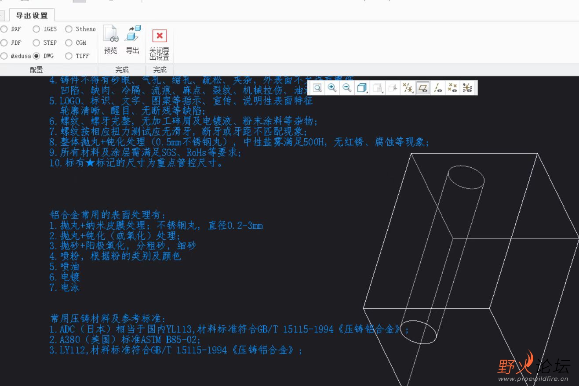Open the datum display filters dropdown
The height and width of the screenshot is (386, 579).
click(408, 88)
